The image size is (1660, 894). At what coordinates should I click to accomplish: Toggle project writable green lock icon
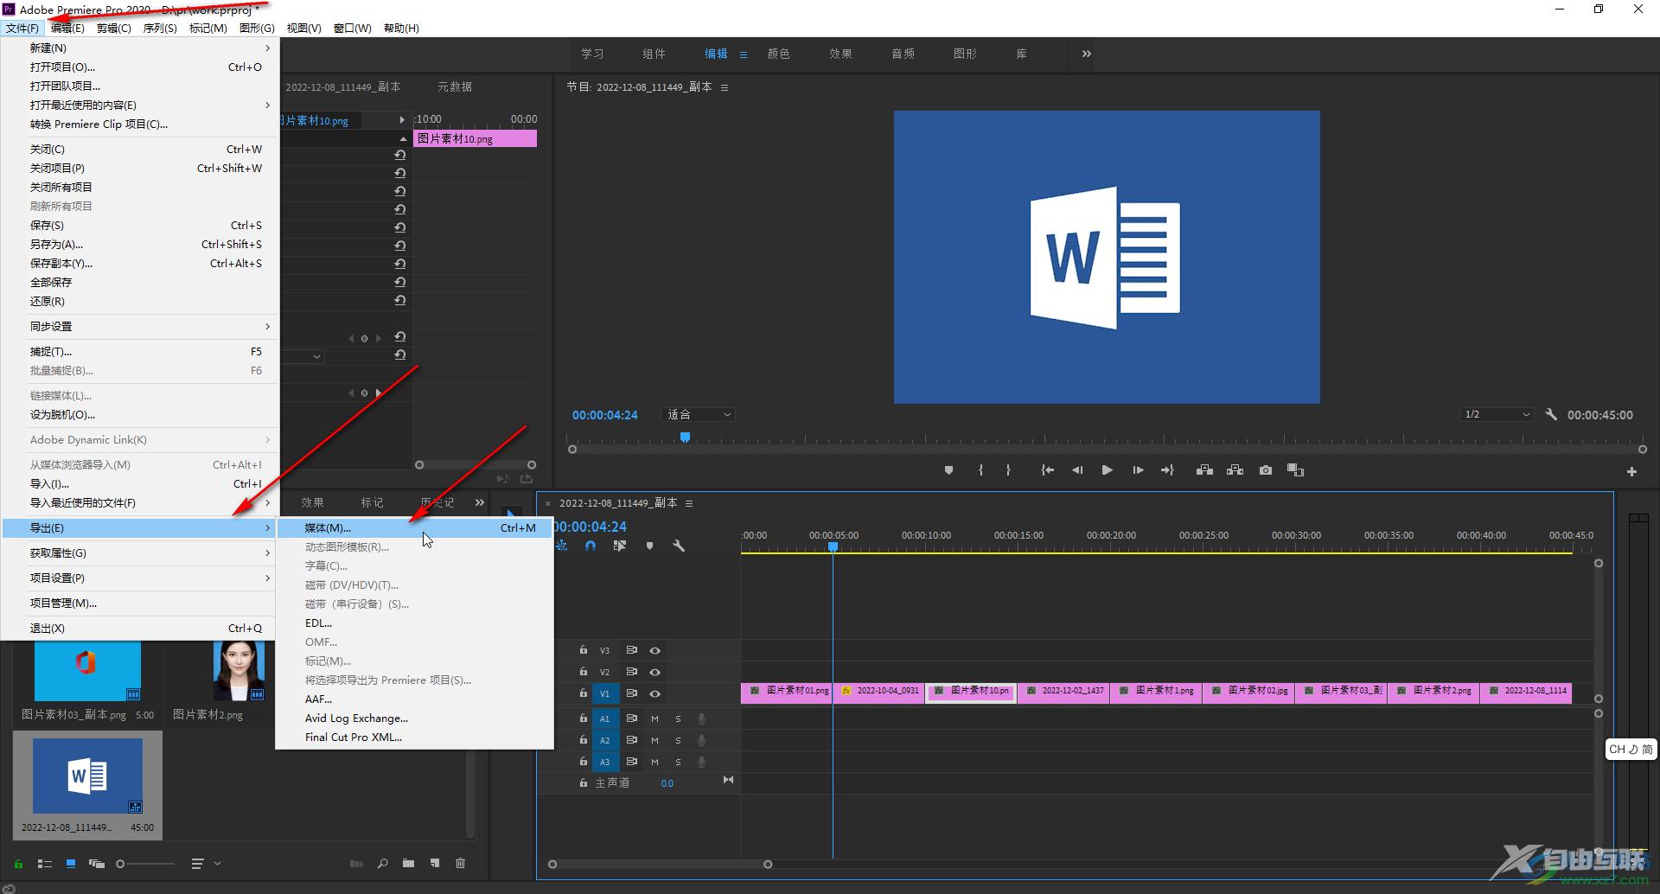pyautogui.click(x=18, y=864)
